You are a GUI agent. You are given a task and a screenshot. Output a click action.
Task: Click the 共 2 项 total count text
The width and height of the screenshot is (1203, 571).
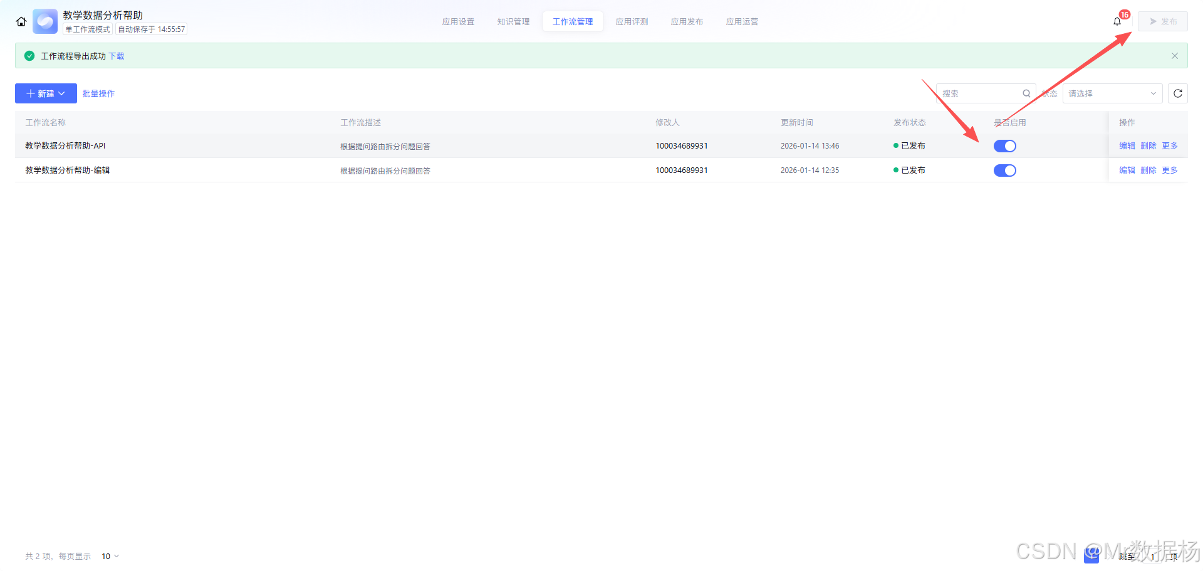tap(38, 556)
